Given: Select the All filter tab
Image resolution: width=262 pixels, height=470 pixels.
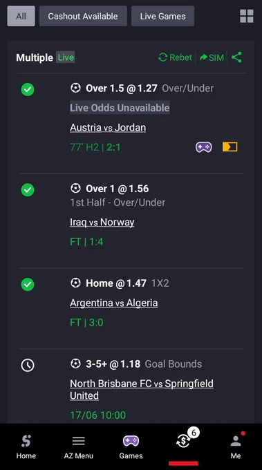Looking at the screenshot, I should tap(21, 16).
